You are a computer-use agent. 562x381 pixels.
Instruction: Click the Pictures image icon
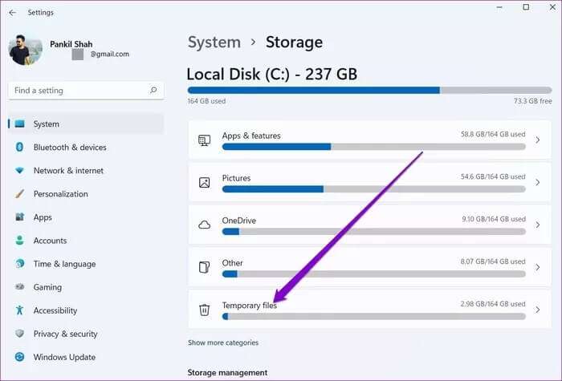(204, 183)
